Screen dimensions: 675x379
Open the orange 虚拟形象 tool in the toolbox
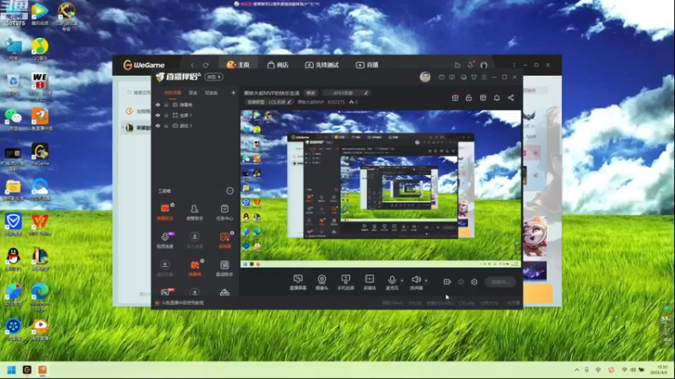click(224, 240)
